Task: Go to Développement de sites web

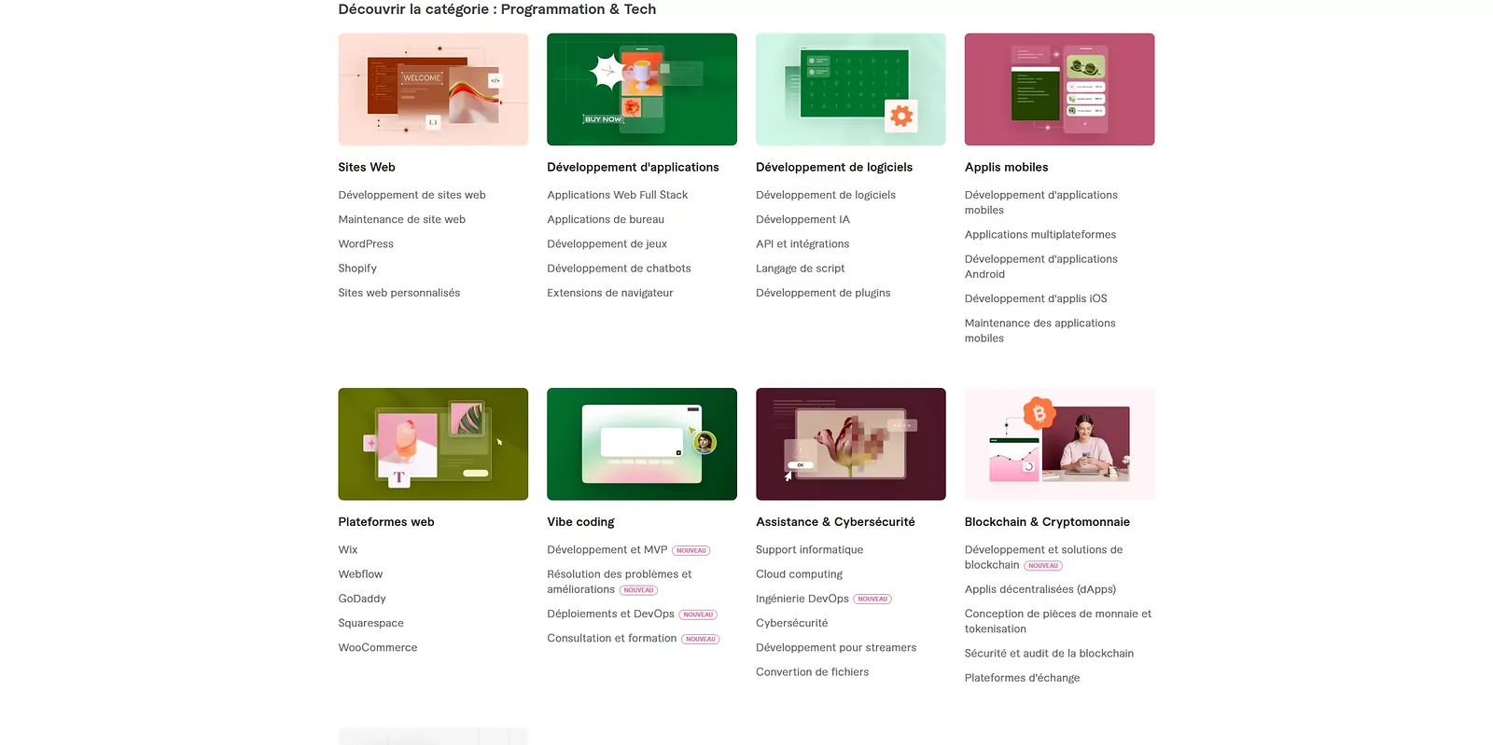Action: pyautogui.click(x=412, y=195)
